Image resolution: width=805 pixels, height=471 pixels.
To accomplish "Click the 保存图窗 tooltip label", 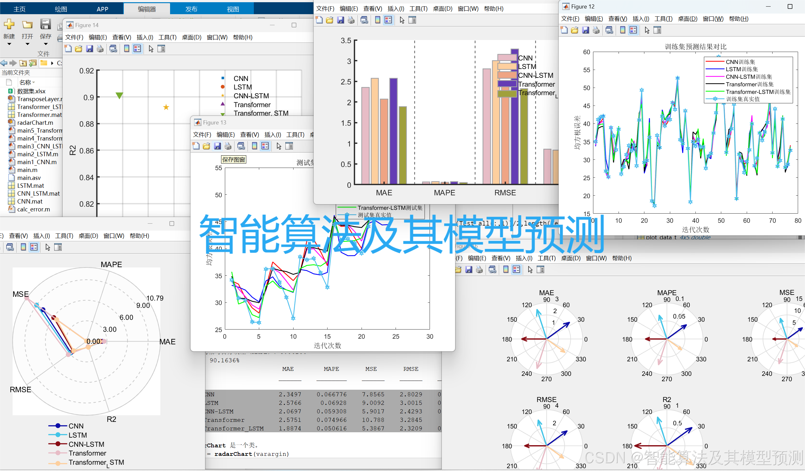I will click(233, 159).
